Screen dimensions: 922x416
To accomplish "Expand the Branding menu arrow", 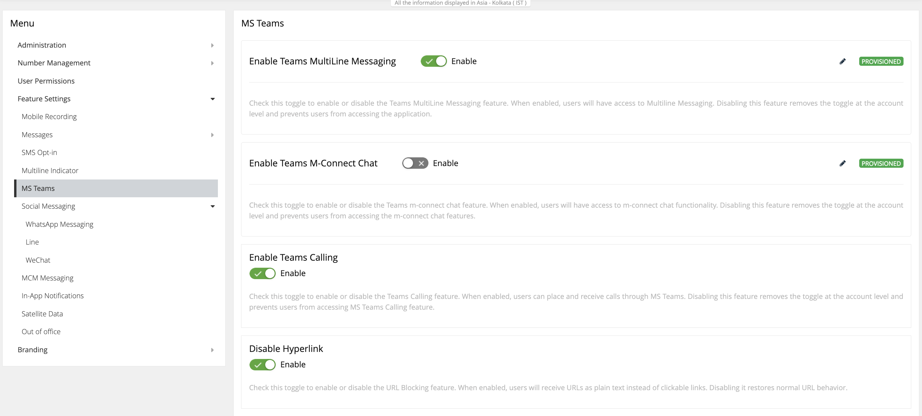I will (212, 350).
